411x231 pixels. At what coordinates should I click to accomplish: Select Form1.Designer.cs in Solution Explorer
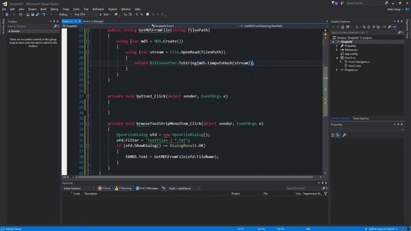[x=359, y=62]
